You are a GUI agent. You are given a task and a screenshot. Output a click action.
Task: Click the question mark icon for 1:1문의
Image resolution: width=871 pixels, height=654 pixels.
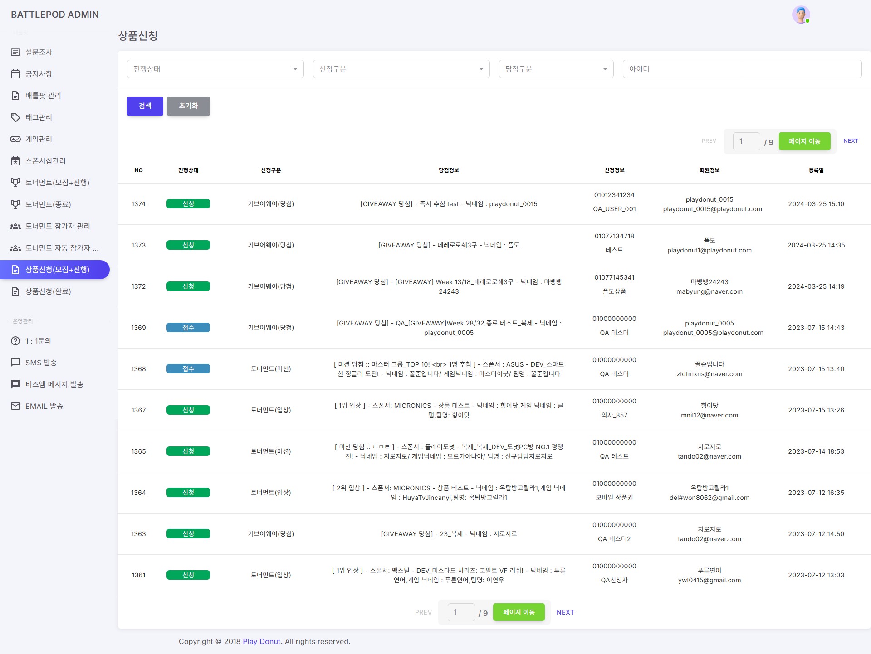tap(15, 341)
